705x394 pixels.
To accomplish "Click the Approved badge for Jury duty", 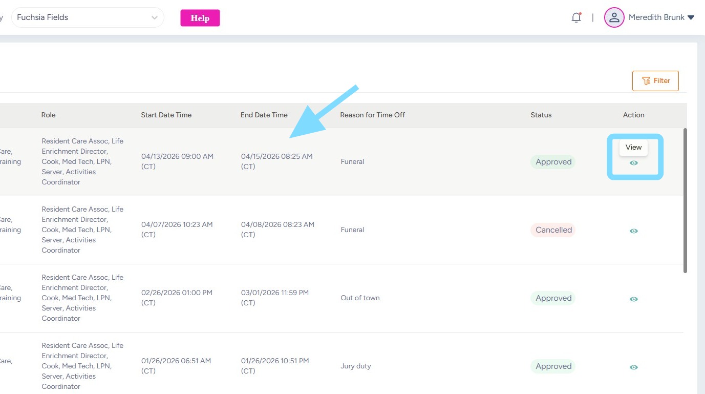I will [x=553, y=366].
